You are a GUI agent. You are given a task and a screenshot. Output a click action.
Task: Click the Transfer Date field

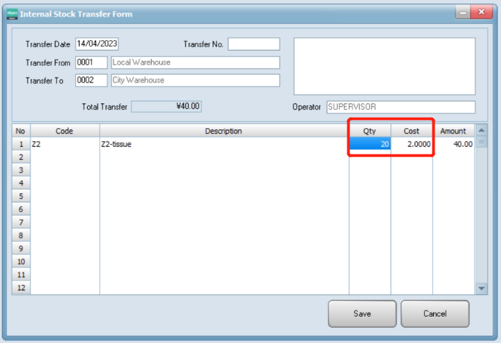coord(97,44)
